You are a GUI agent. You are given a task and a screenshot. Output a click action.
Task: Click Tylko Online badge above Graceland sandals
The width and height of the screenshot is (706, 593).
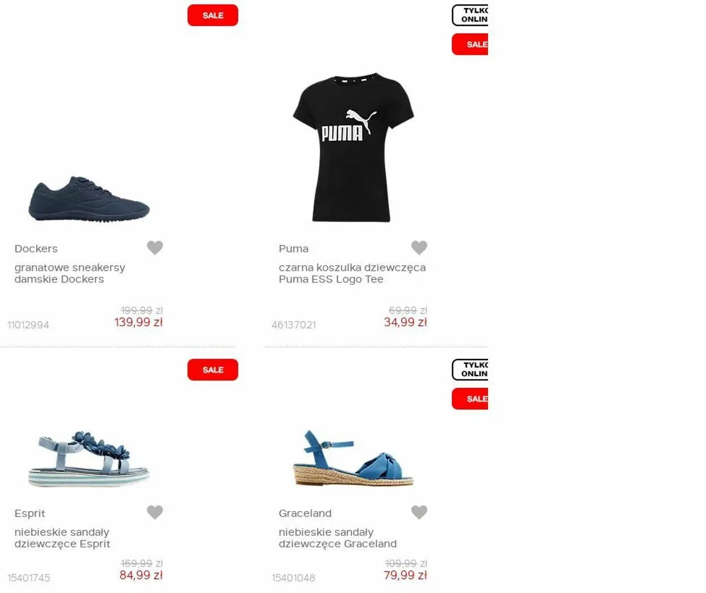pyautogui.click(x=470, y=370)
